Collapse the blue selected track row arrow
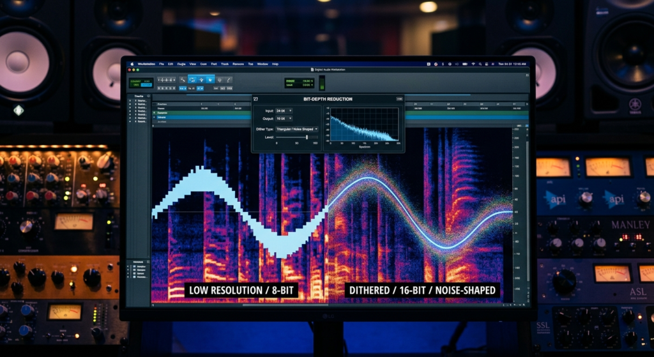Screen dimensions: 654x357 [154, 118]
